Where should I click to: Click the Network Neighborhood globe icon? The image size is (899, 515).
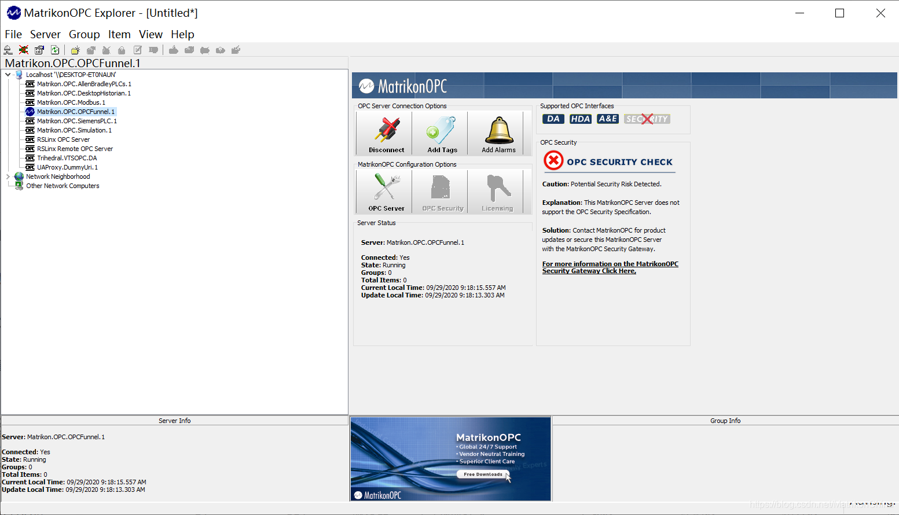click(x=19, y=176)
